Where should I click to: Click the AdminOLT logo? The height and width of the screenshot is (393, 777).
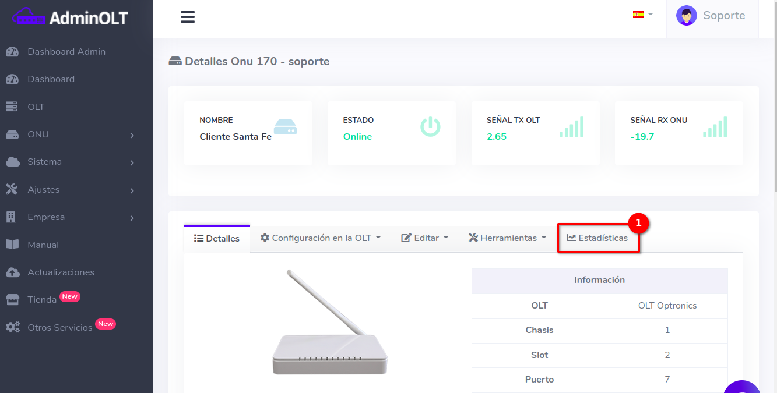(70, 17)
